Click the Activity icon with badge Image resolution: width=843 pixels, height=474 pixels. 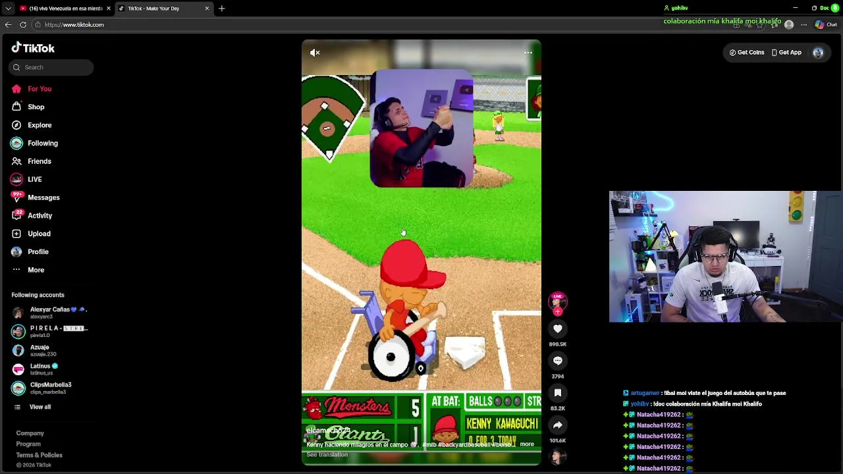tap(16, 215)
